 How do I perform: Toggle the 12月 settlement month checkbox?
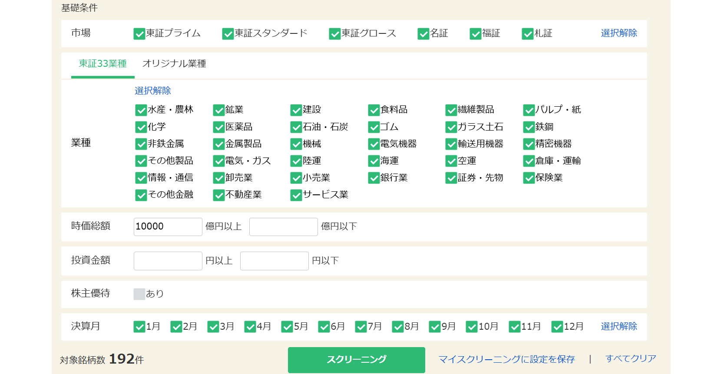click(x=557, y=327)
